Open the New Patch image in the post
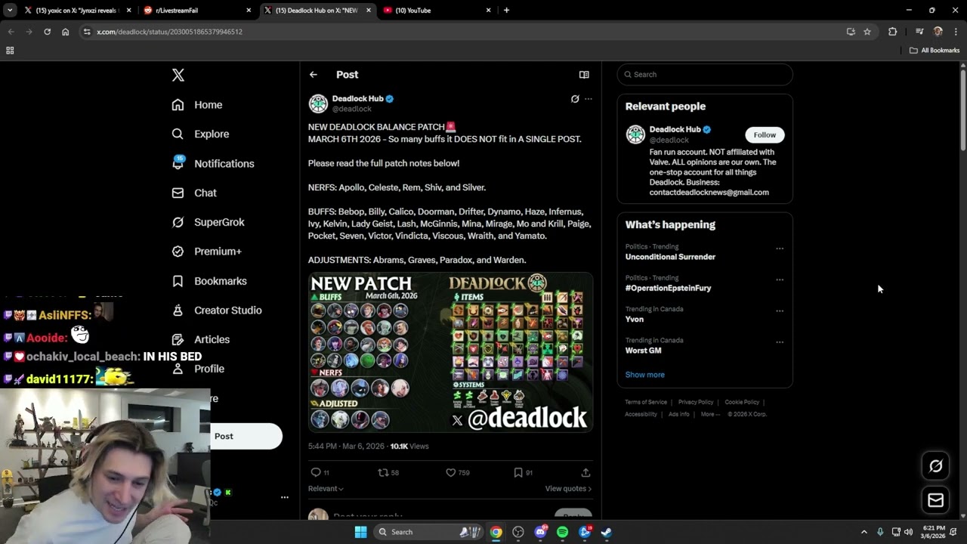This screenshot has width=967, height=544. click(x=450, y=352)
